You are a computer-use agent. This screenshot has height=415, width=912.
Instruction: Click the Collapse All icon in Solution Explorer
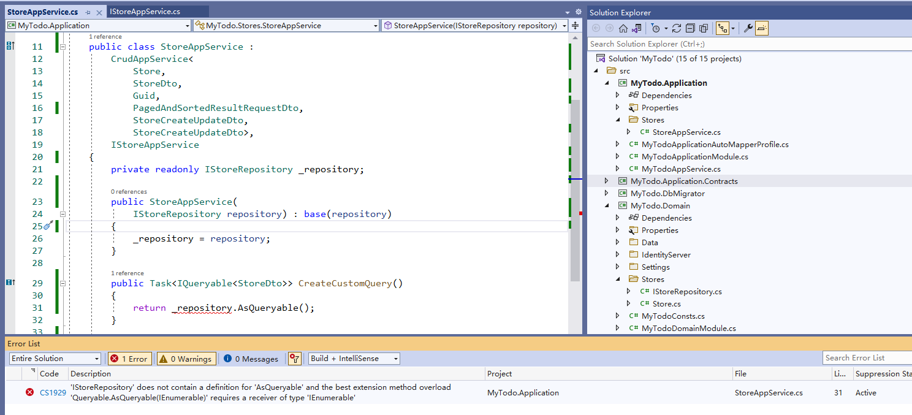690,28
